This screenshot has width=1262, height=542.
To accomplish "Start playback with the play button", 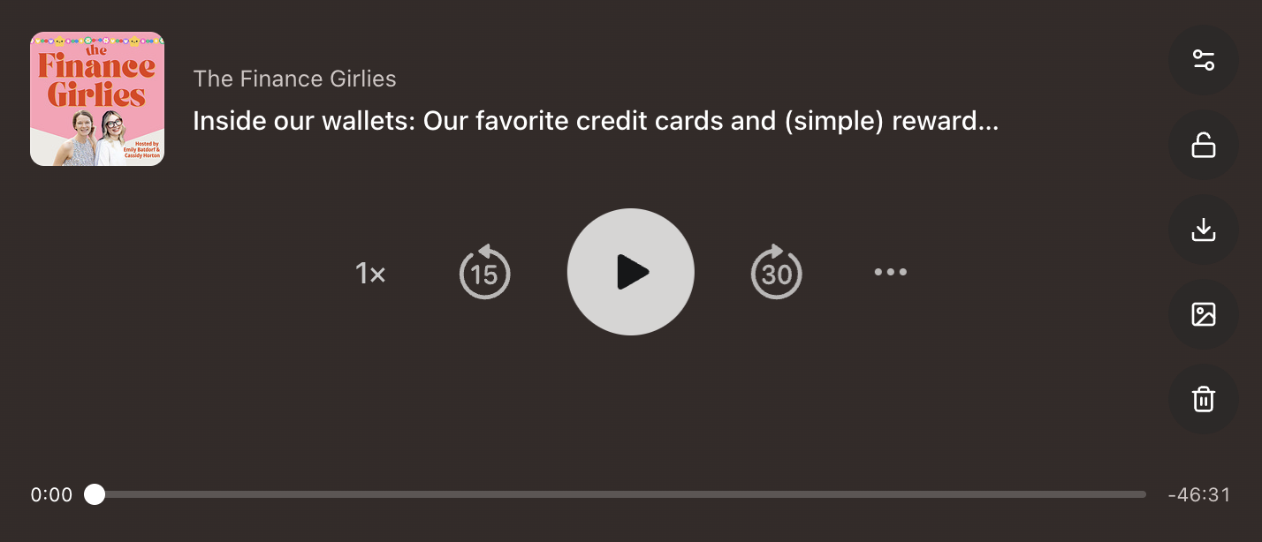I will pos(631,272).
